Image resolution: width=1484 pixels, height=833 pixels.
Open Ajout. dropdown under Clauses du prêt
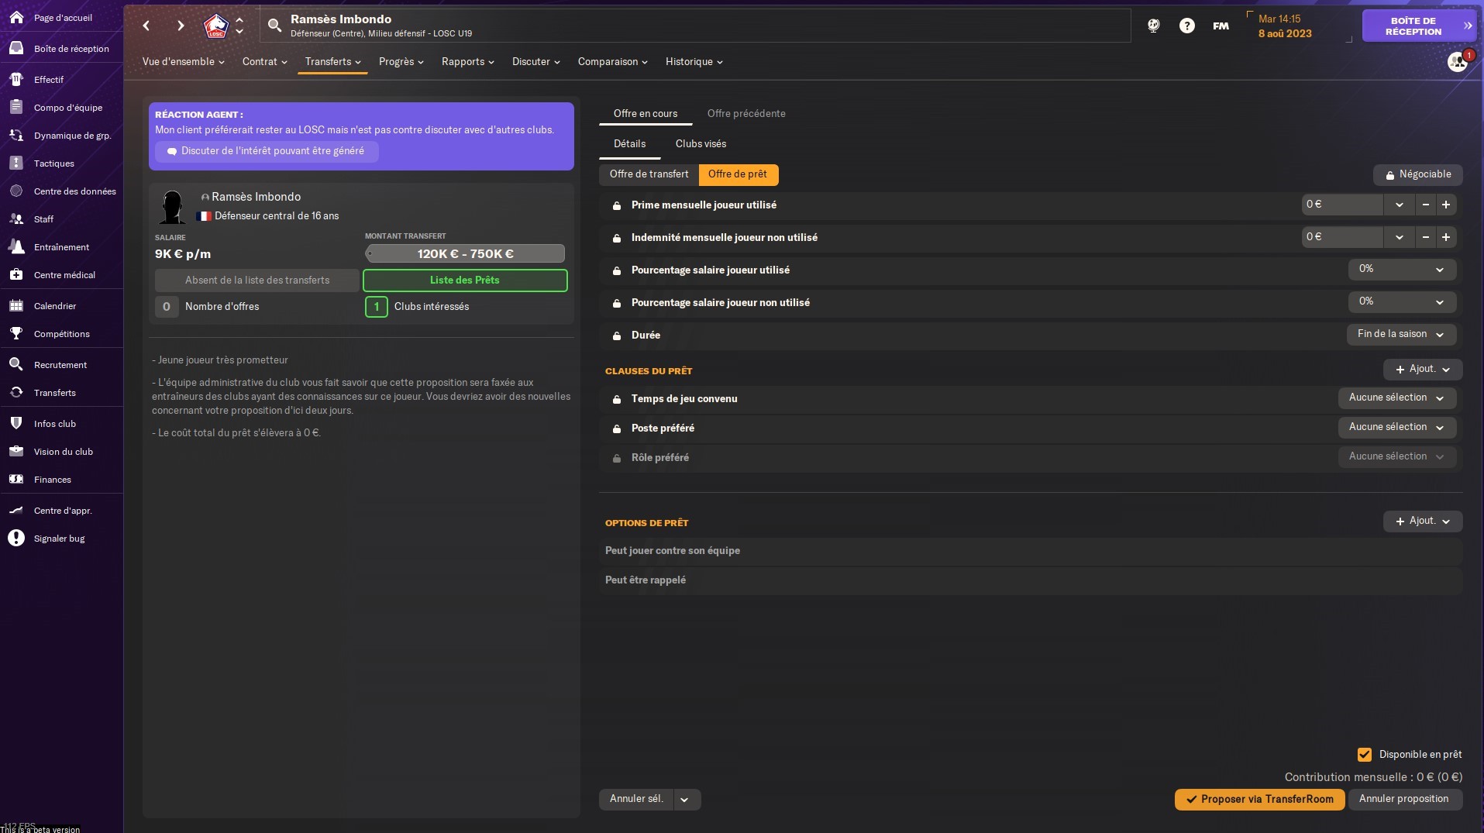(x=1422, y=370)
